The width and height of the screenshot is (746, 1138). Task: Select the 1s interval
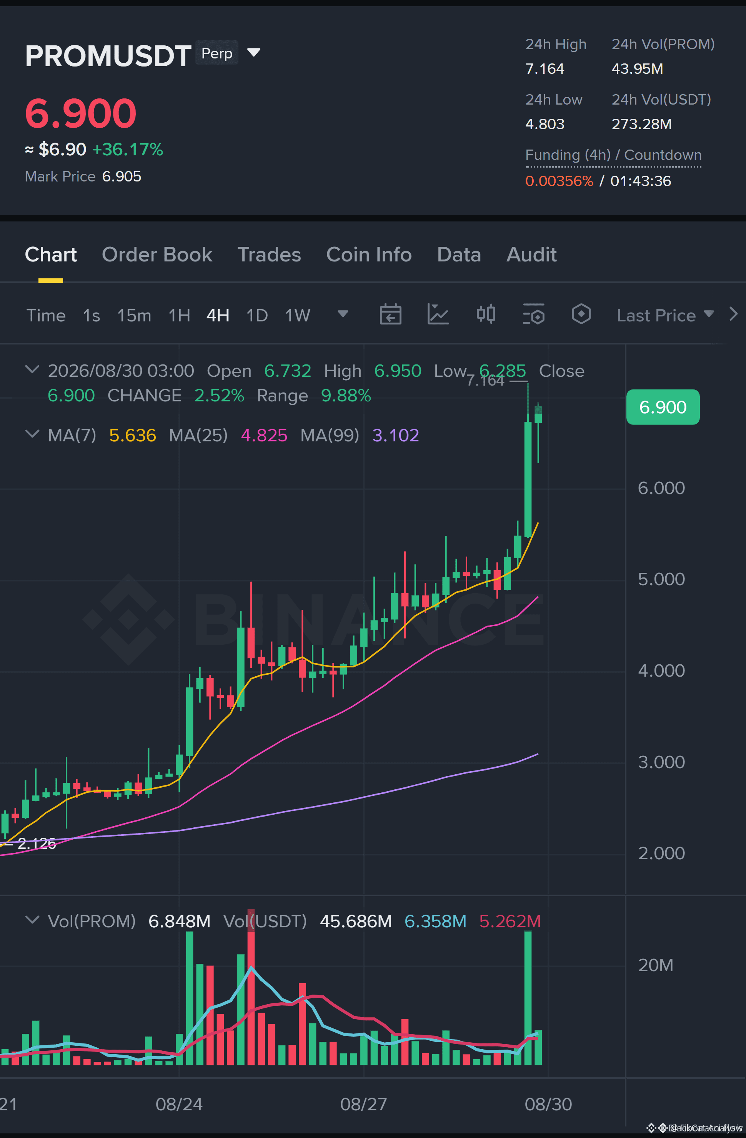point(92,316)
